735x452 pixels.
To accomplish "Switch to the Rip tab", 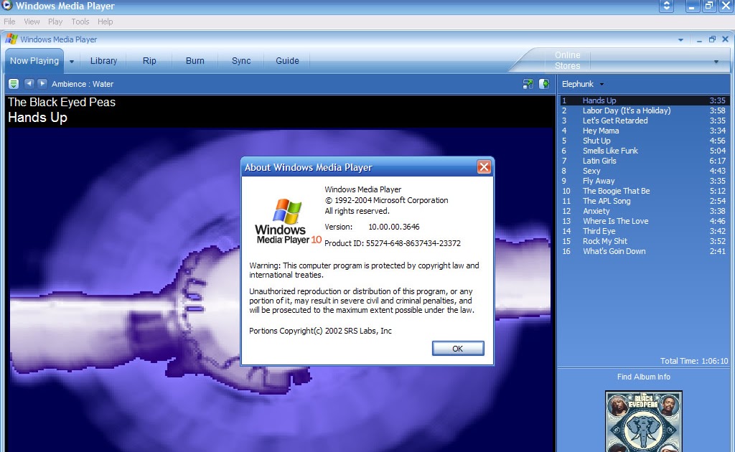I will 149,61.
